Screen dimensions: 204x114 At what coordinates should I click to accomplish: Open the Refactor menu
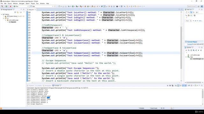coord(15,3)
